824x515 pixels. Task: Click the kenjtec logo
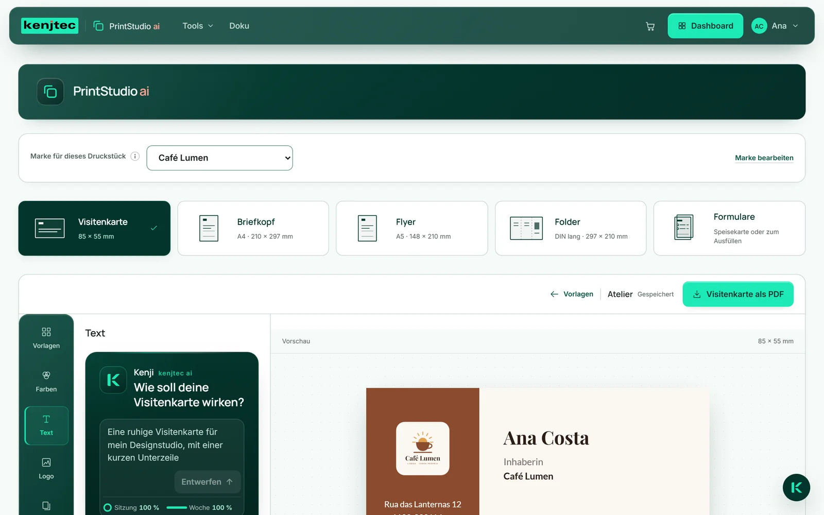point(49,26)
